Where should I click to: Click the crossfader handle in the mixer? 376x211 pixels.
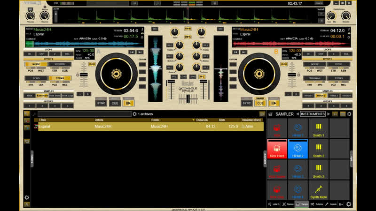tap(188, 99)
